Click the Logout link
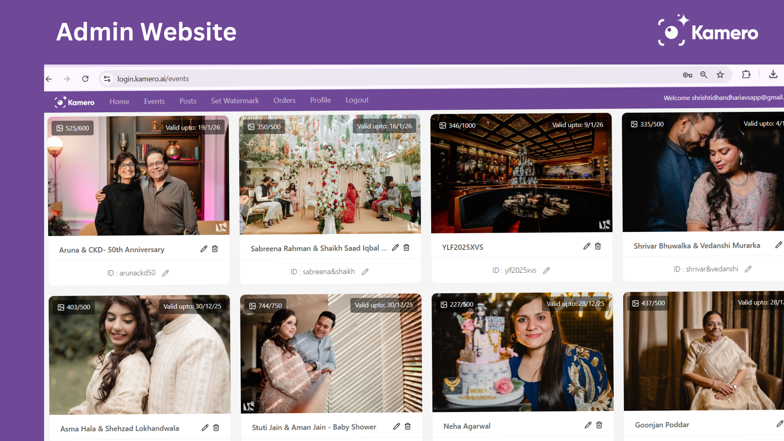784x441 pixels. (x=357, y=100)
